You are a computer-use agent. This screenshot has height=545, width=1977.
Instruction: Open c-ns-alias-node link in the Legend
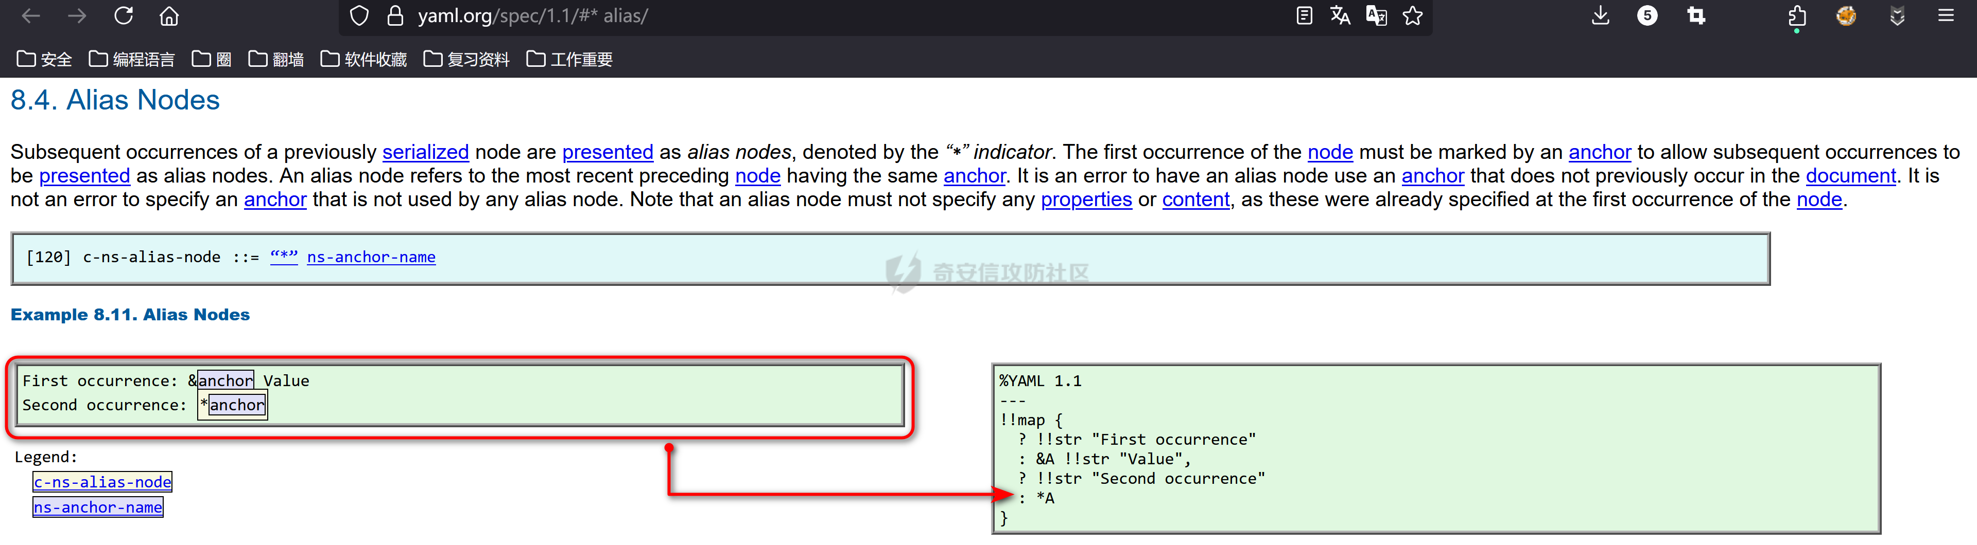(x=102, y=481)
